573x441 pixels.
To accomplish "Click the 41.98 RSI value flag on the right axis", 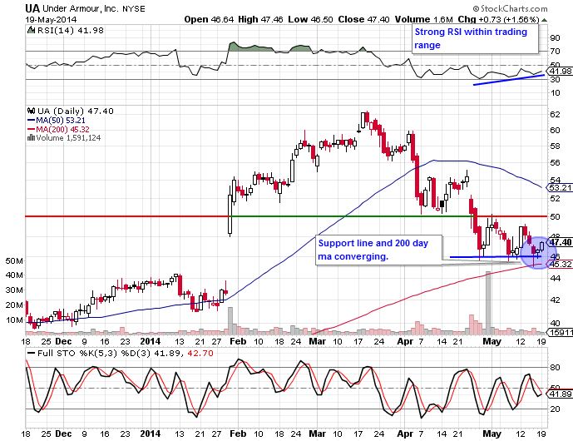I will pos(560,72).
